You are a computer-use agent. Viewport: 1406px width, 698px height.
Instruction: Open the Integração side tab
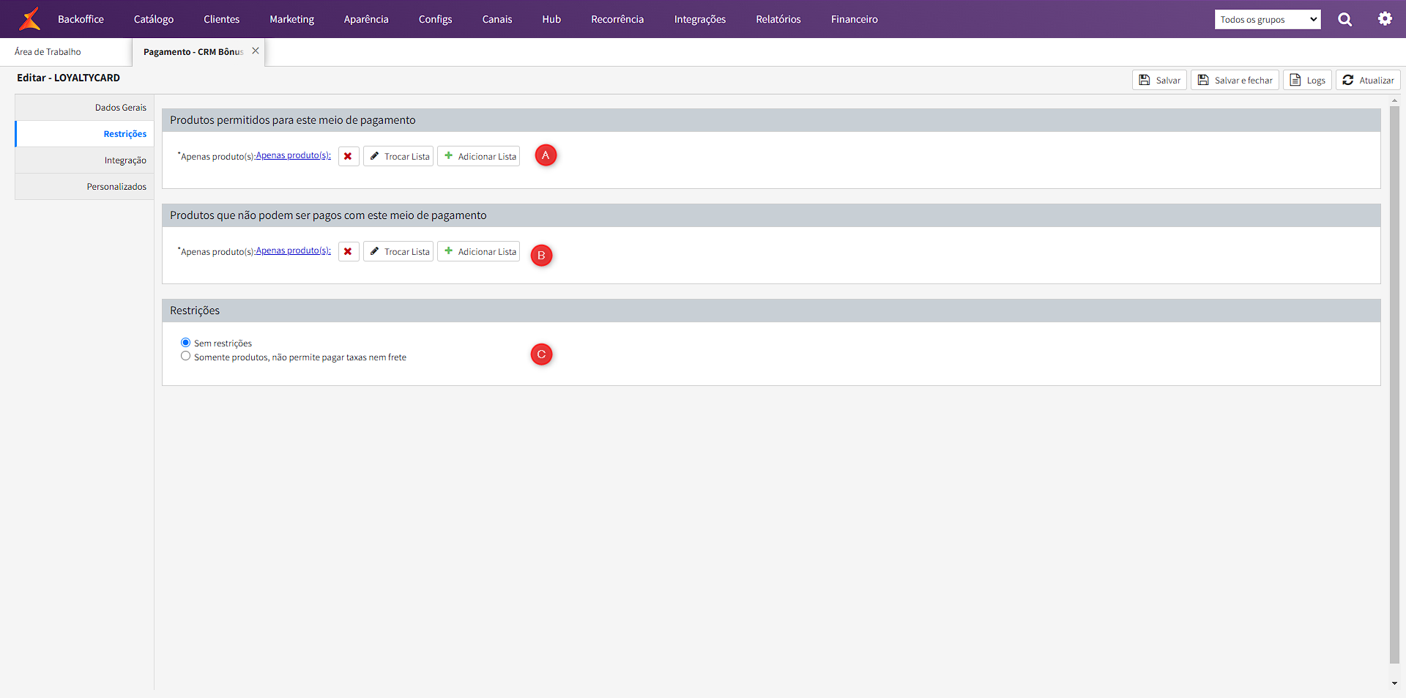tap(84, 160)
